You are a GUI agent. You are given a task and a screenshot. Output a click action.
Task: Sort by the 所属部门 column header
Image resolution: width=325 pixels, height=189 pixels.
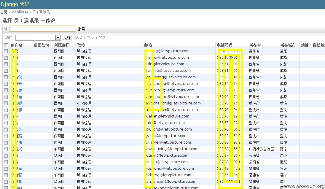click(62, 45)
